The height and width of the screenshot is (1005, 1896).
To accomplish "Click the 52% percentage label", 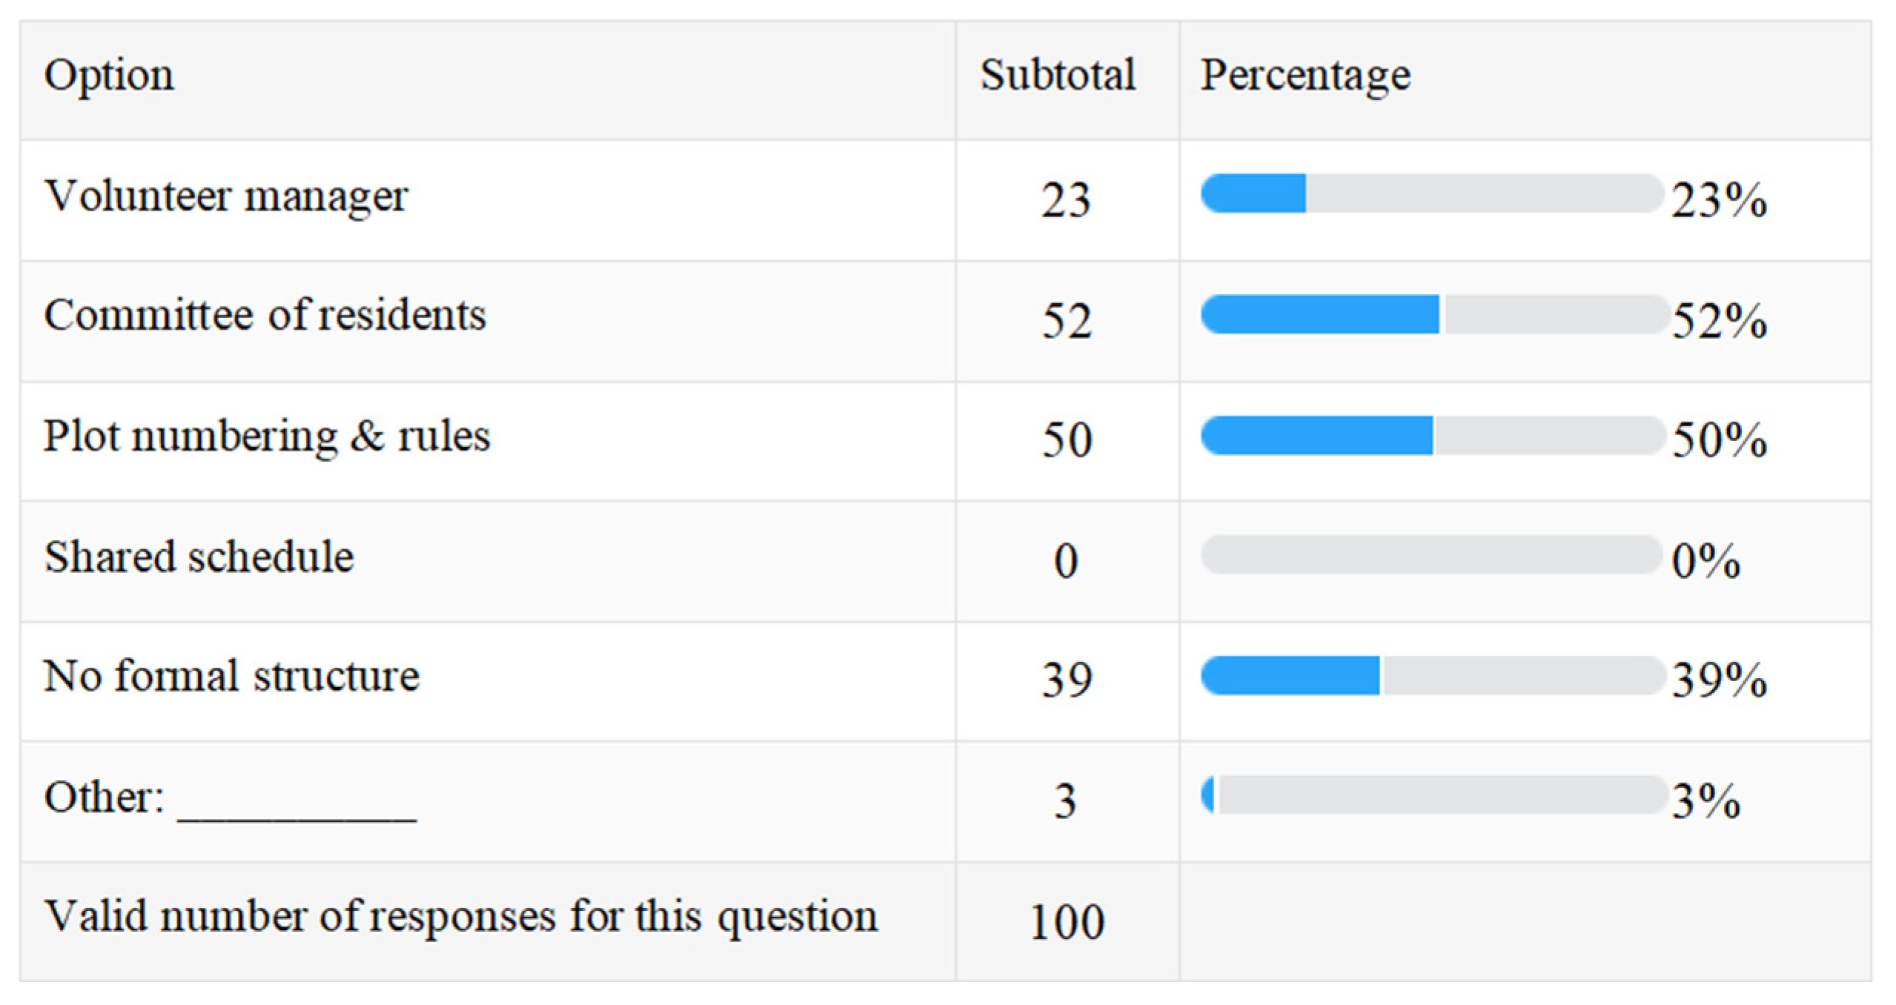I will click(1719, 322).
